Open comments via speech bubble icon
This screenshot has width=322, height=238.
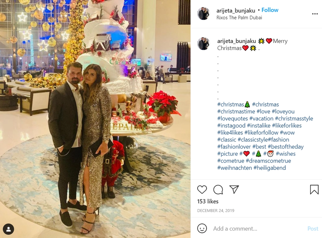(218, 190)
